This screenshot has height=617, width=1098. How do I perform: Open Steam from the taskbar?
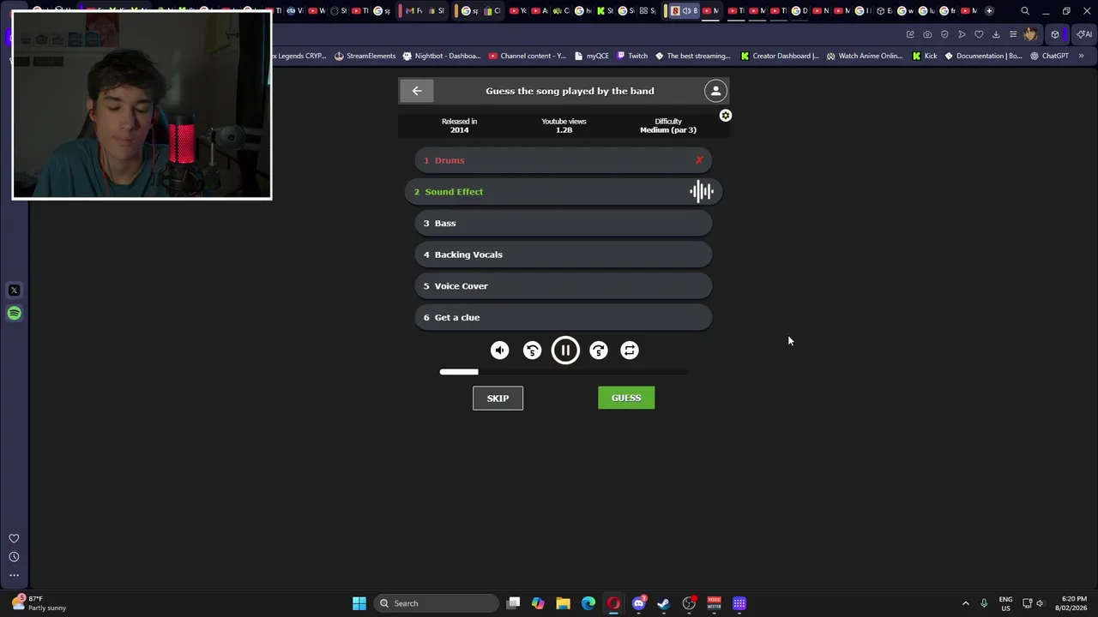(x=663, y=603)
